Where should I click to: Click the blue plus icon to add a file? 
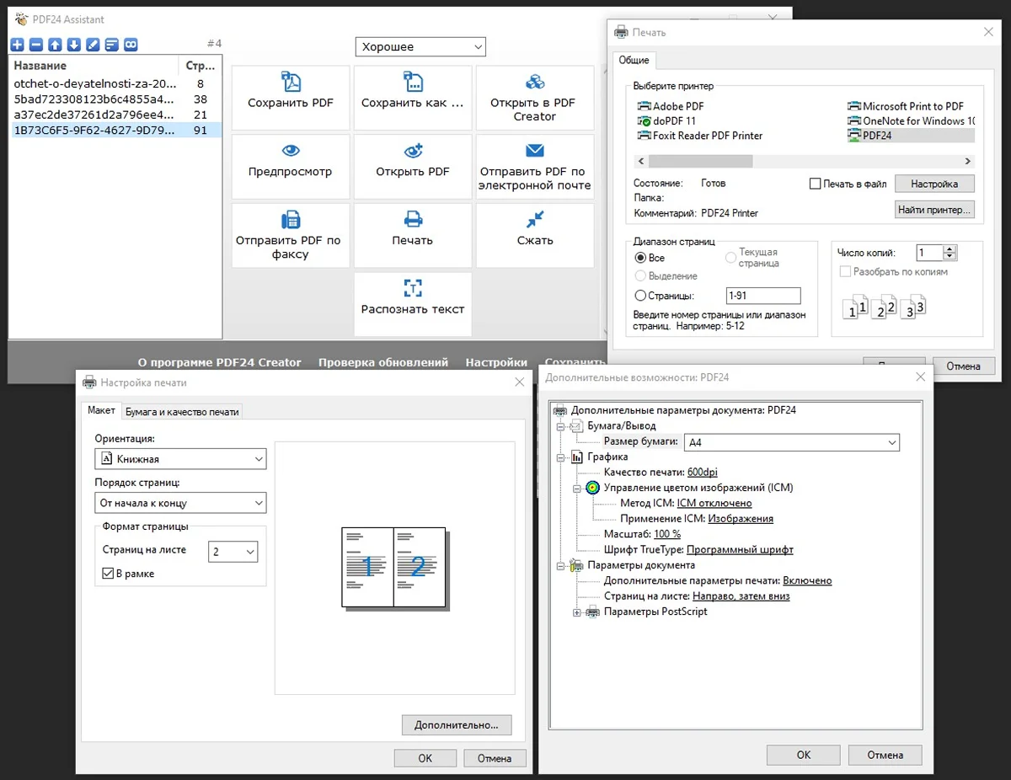[x=19, y=45]
